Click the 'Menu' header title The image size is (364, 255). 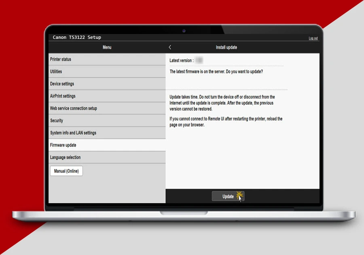pyautogui.click(x=107, y=47)
